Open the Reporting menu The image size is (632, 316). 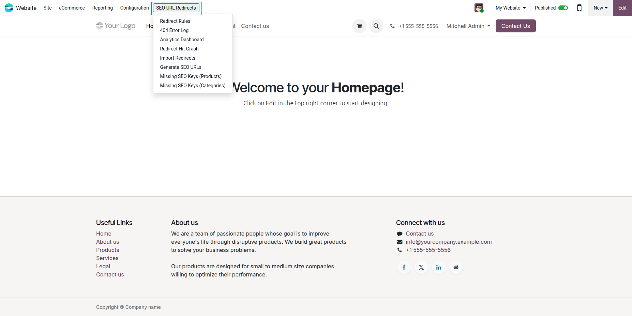(x=103, y=8)
